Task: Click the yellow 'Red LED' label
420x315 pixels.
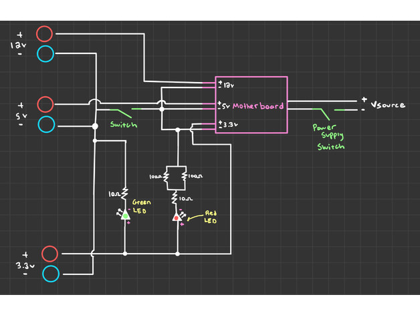Action: [210, 217]
